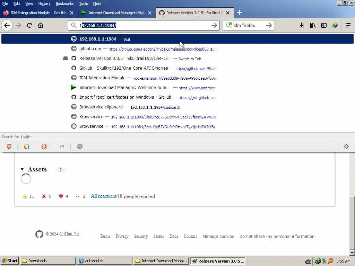355x266 pixels.
Task: Open the Docs footer link
Action: pos(174,236)
